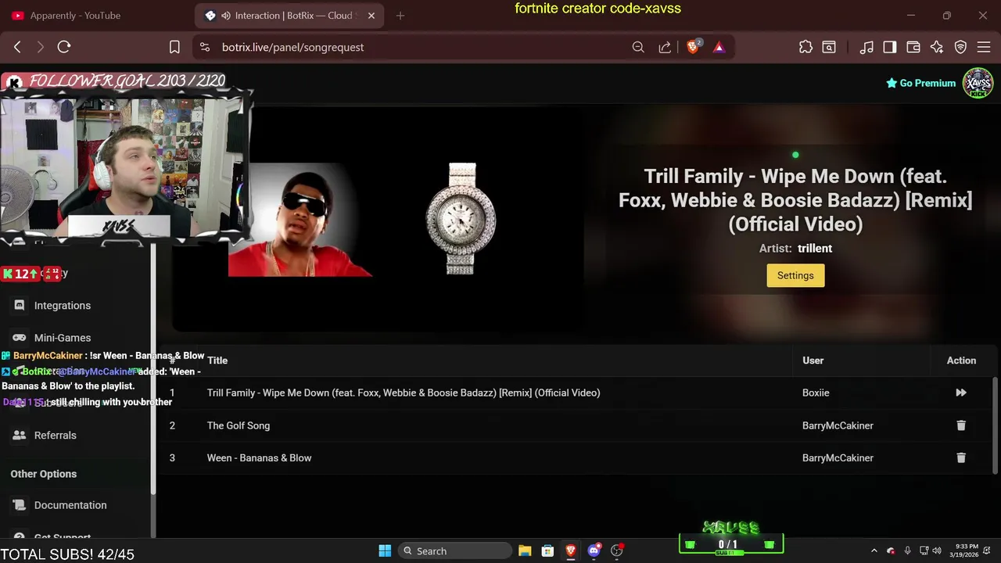Open the Xavss profile avatar
Image resolution: width=1001 pixels, height=563 pixels.
click(x=978, y=83)
